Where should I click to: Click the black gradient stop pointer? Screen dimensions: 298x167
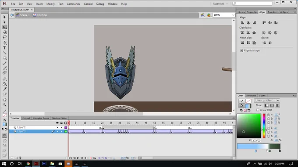coord(280,151)
